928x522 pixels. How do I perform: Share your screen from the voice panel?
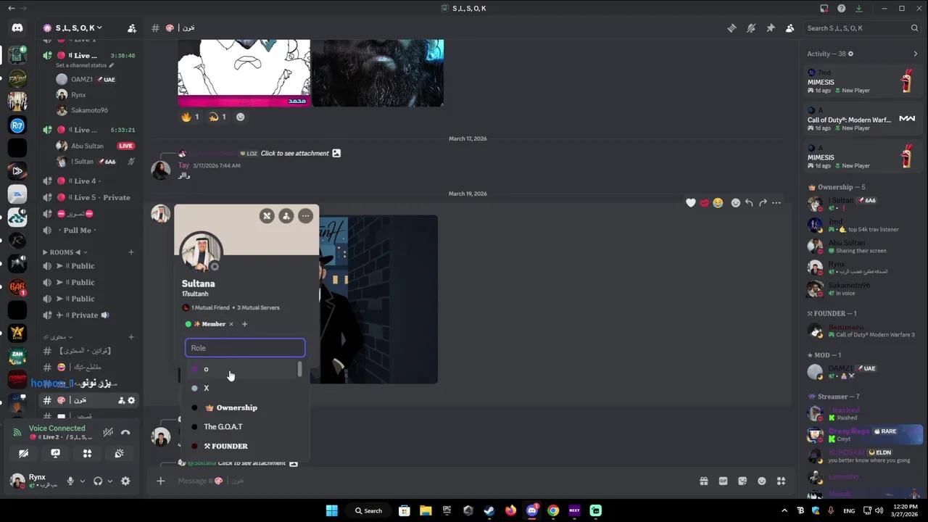coord(55,454)
